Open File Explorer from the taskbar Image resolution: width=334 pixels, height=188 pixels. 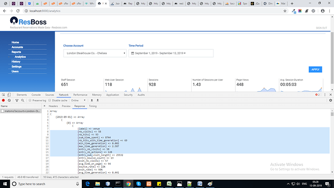tap(98, 184)
